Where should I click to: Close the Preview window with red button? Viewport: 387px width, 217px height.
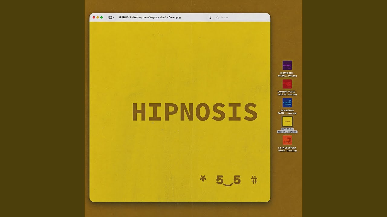click(x=94, y=17)
